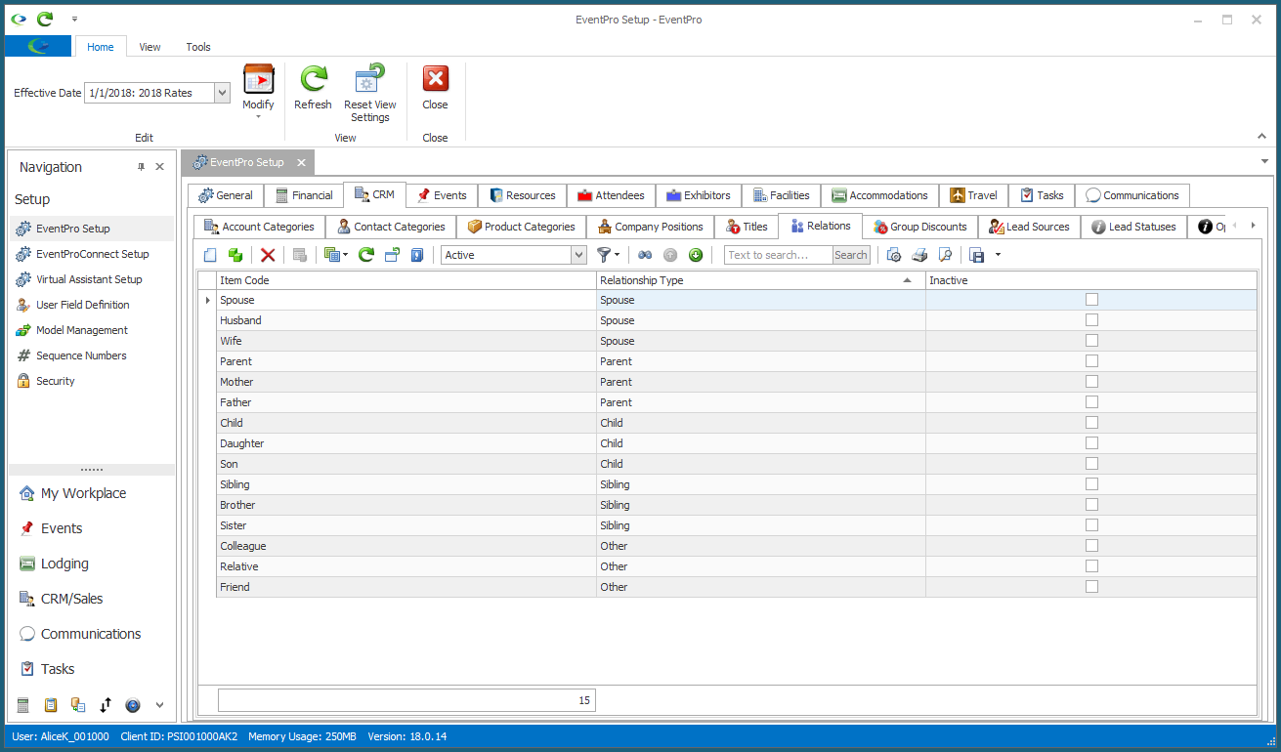The height and width of the screenshot is (752, 1281).
Task: Switch to the Tools ribbon tab
Action: (x=198, y=47)
